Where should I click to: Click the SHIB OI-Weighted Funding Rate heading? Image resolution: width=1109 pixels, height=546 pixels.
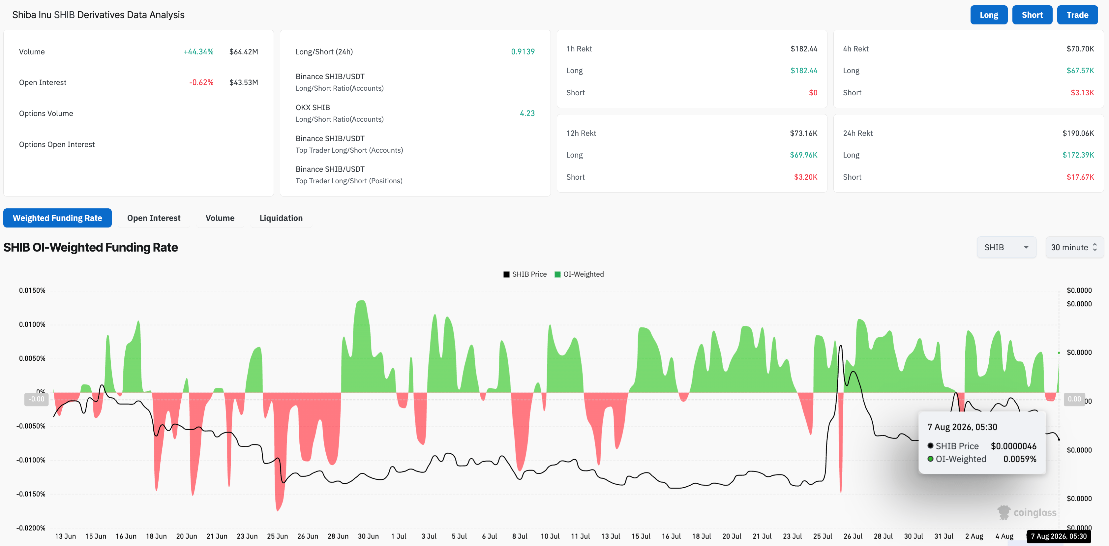pyautogui.click(x=90, y=247)
